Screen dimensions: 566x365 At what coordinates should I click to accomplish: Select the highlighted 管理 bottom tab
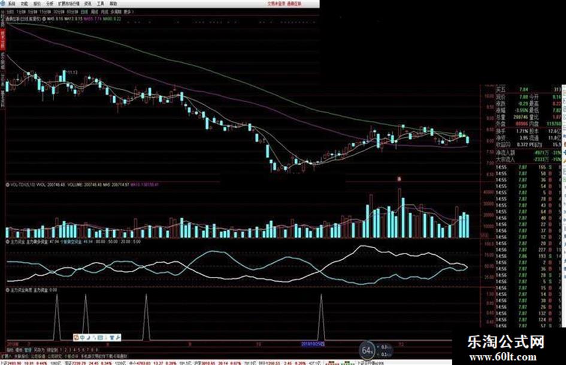(28, 350)
